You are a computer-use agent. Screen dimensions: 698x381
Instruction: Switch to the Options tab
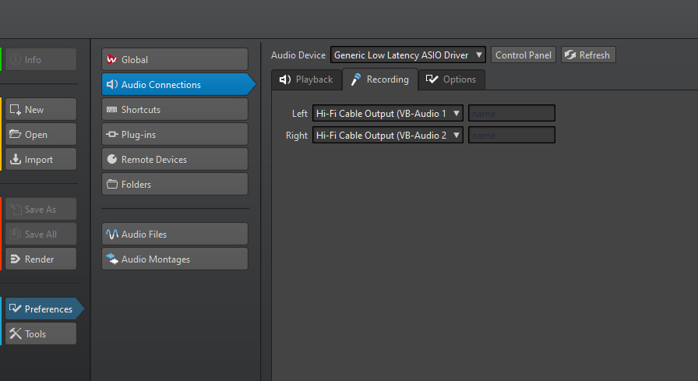click(451, 79)
